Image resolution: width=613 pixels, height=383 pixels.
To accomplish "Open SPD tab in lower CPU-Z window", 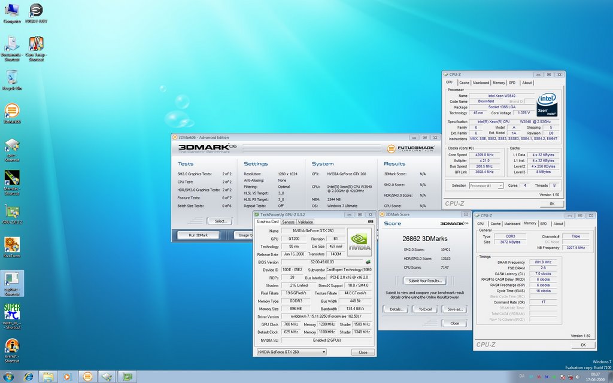I will click(x=544, y=224).
